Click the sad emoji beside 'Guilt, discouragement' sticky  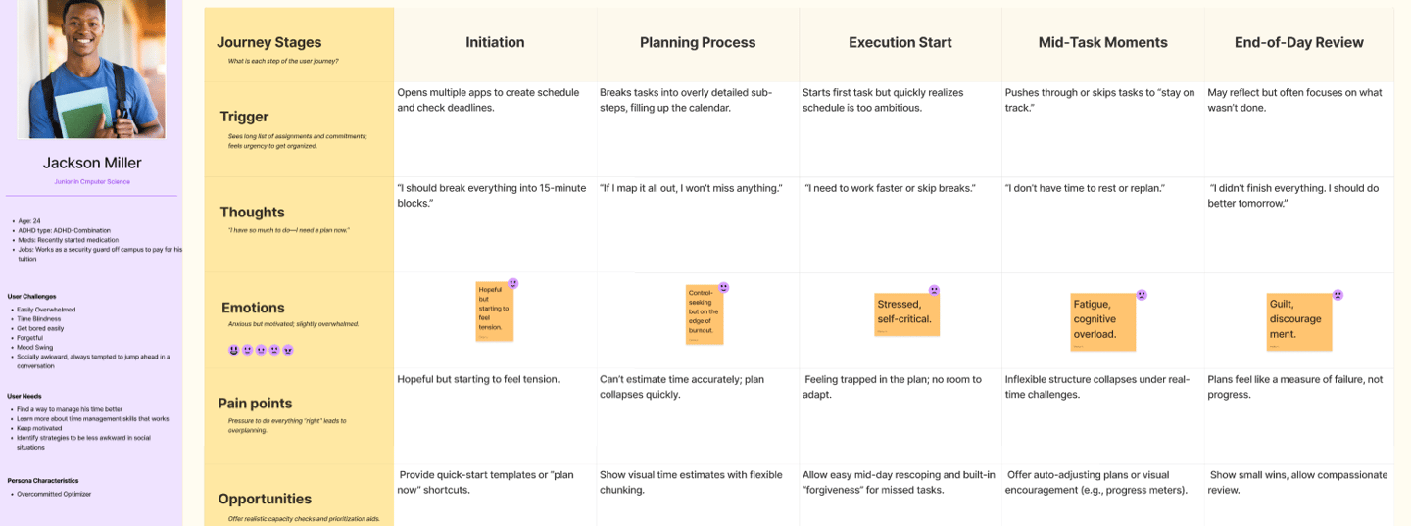coord(1337,294)
